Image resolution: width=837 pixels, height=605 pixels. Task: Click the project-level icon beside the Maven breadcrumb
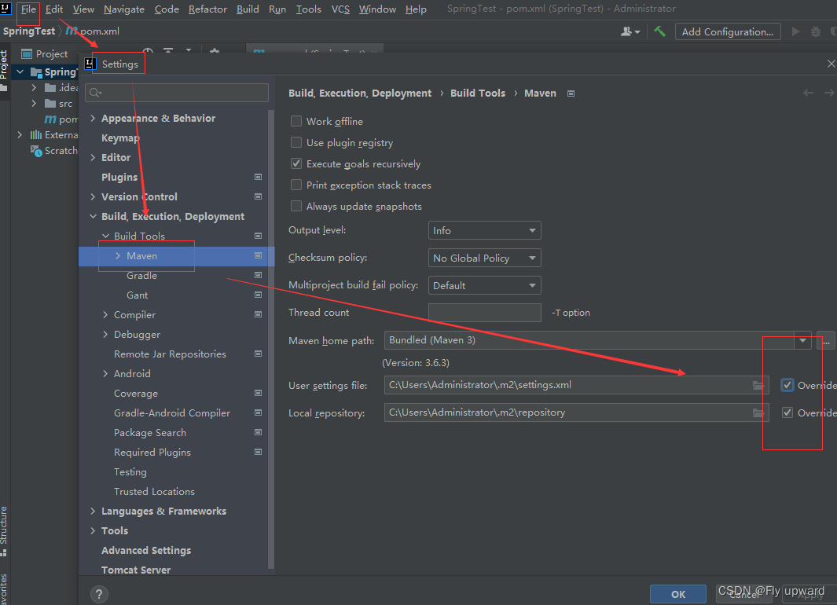click(x=571, y=94)
